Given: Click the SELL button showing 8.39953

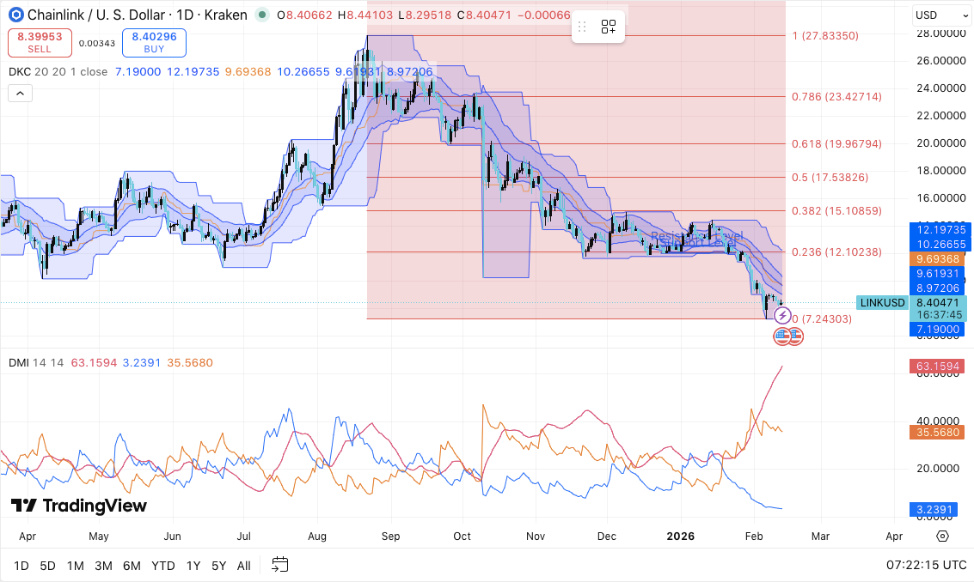Looking at the screenshot, I should point(40,42).
